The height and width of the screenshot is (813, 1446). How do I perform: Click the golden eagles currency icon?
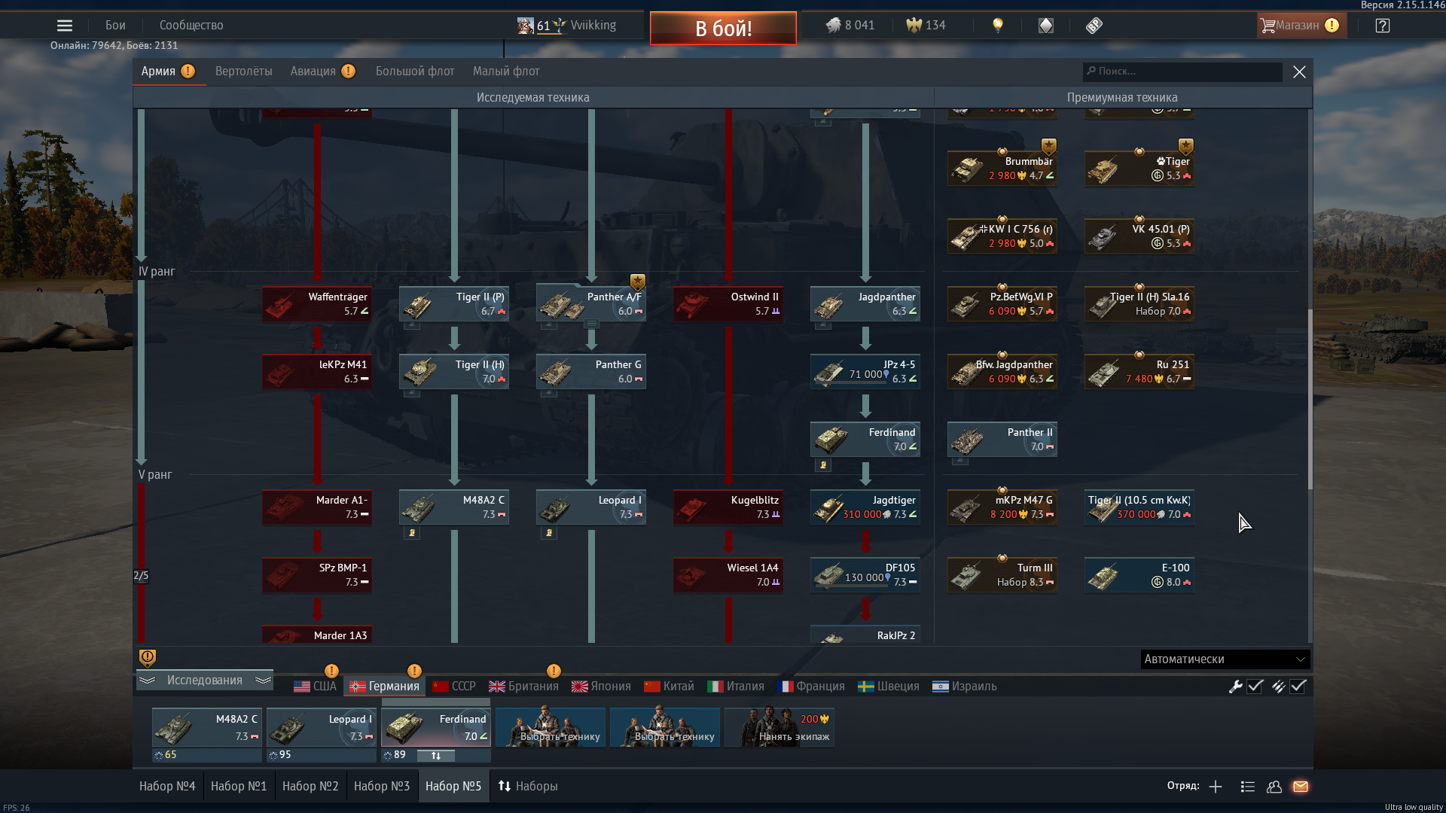[914, 26]
